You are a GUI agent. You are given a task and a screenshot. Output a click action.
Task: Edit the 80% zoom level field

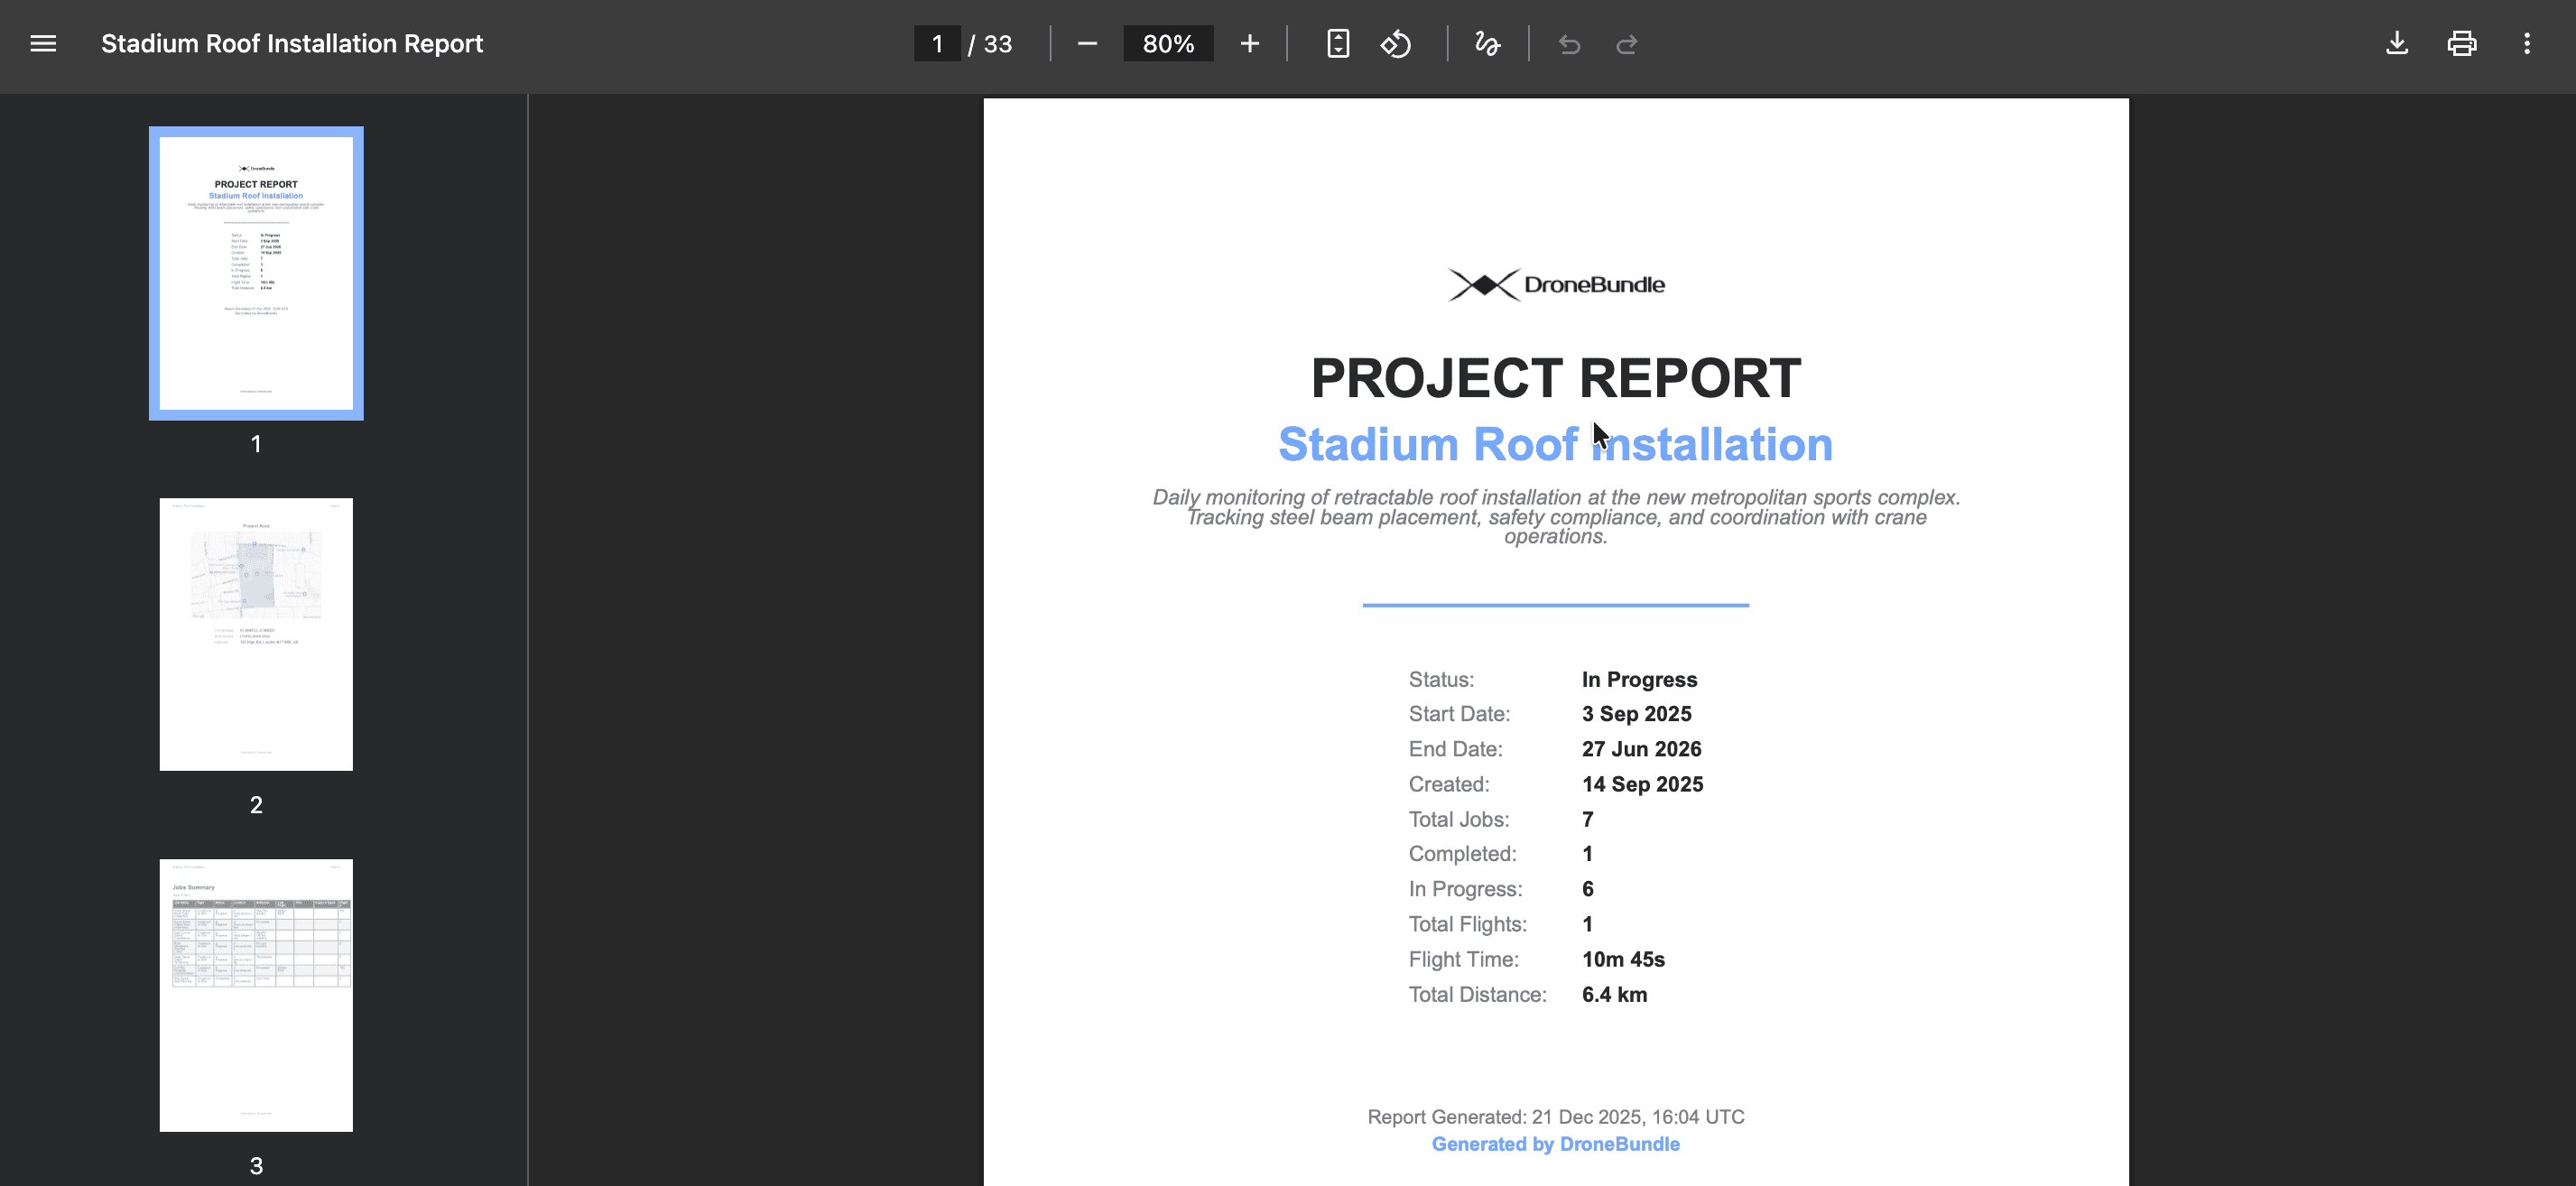[1168, 44]
